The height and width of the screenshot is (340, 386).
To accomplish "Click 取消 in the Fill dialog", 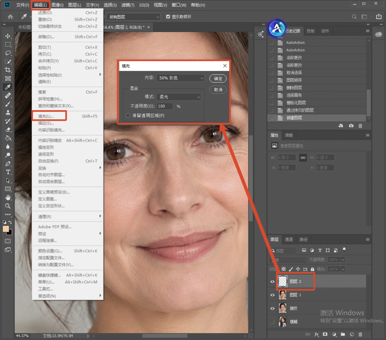I will [218, 90].
